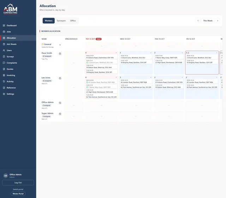Open Dave's Tuesday 18 Station Road job
This screenshot has height=198, width=226.
(101, 66)
